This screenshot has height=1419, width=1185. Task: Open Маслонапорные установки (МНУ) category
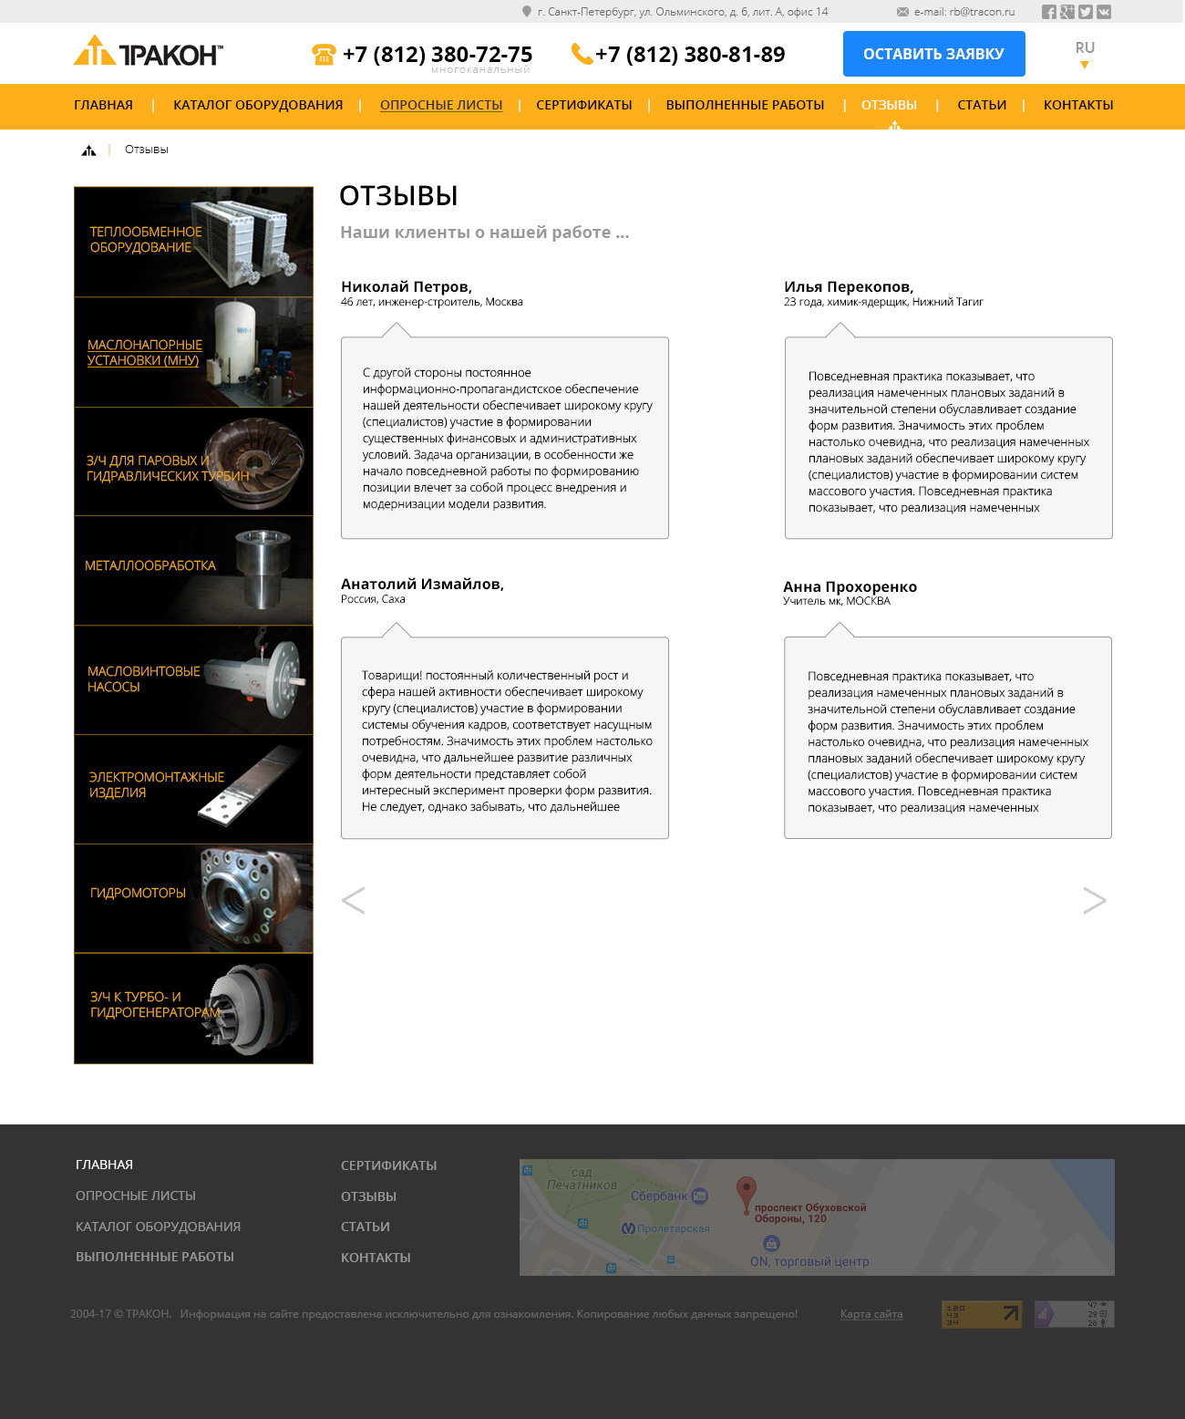coord(193,352)
